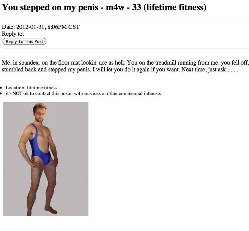Viewport: 249px width, 231px height.
Task: Click the commercial interests notice line
Action: tap(83, 93)
